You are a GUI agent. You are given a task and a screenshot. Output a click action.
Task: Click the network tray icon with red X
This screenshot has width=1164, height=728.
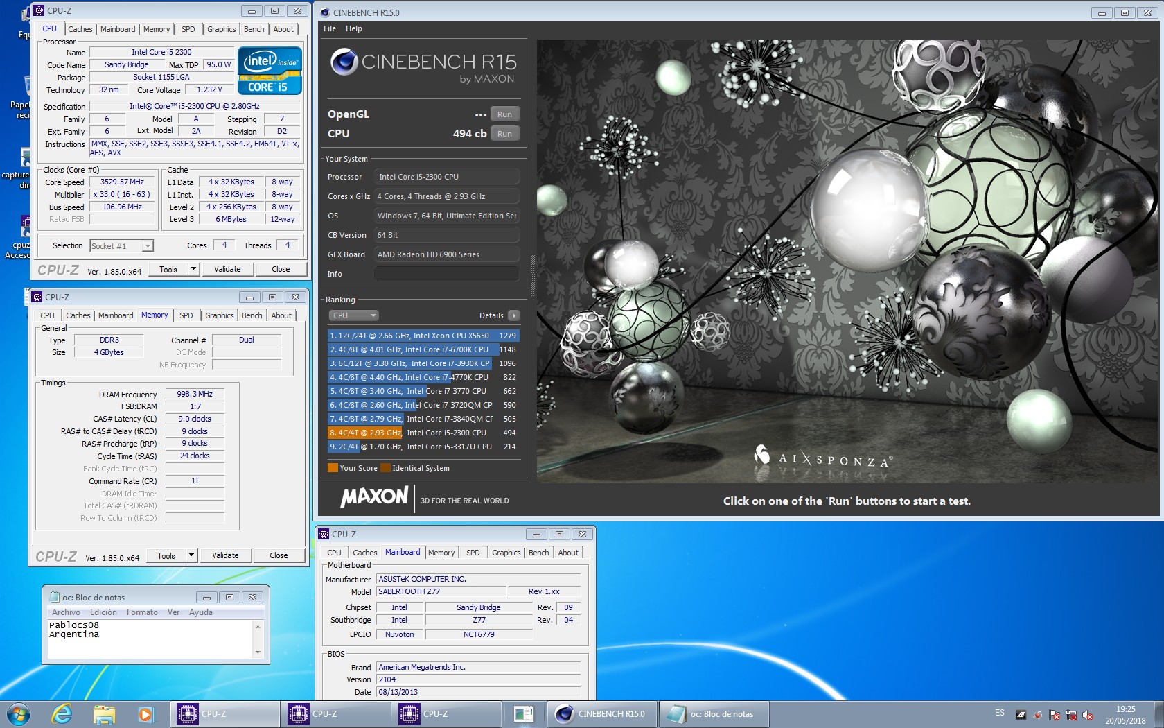click(1071, 715)
